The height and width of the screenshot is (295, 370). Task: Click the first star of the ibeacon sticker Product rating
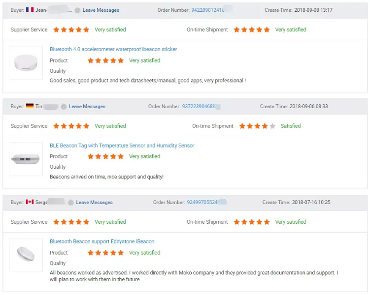[91, 60]
